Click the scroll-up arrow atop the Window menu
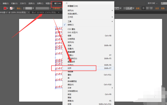Image resolution: width=167 pixels, height=105 pixels. pos(67,3)
